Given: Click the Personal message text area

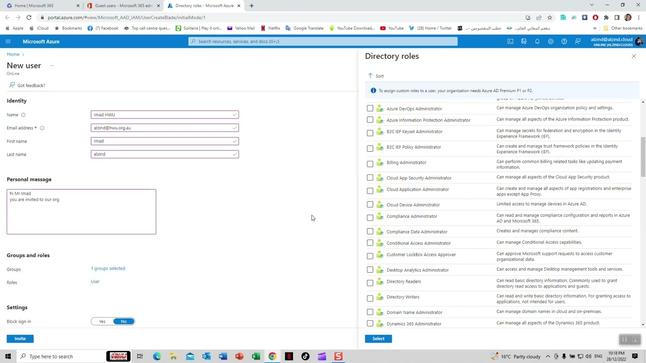Looking at the screenshot, I should tap(81, 212).
